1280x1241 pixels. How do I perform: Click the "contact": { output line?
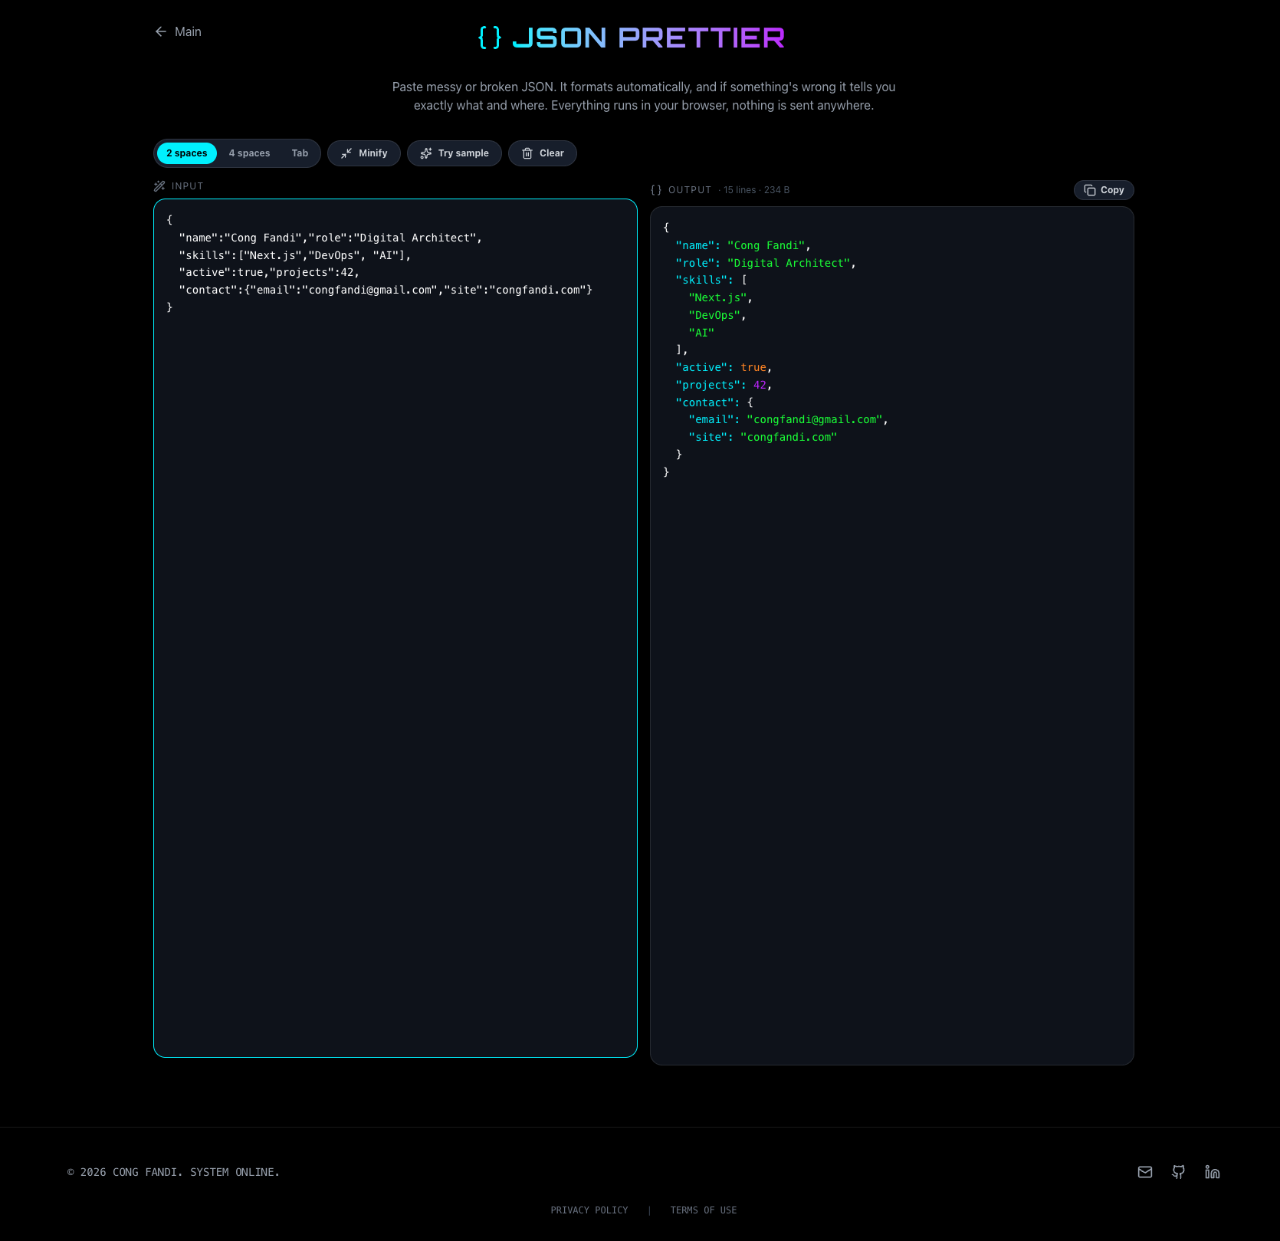point(714,402)
